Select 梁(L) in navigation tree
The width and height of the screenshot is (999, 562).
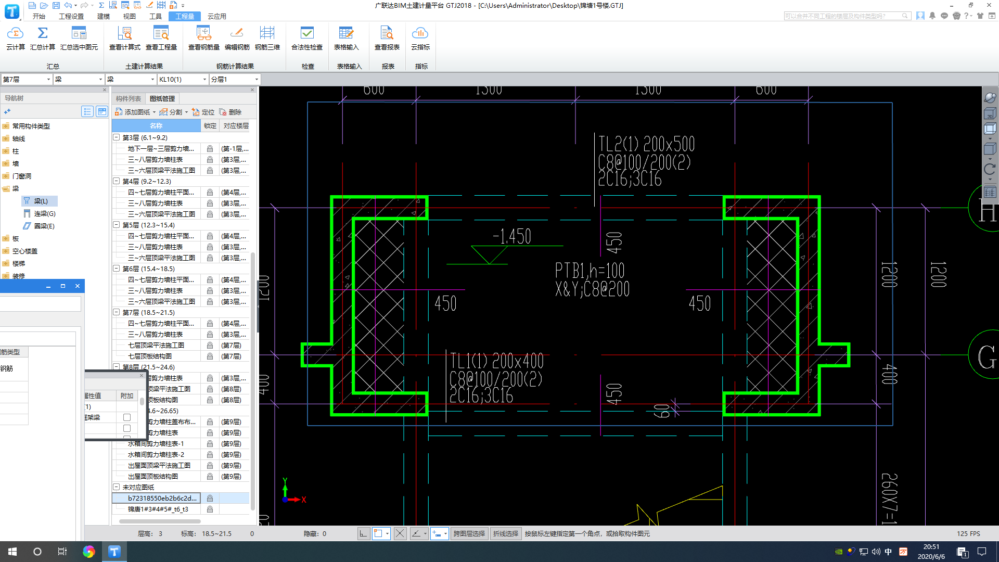[40, 201]
